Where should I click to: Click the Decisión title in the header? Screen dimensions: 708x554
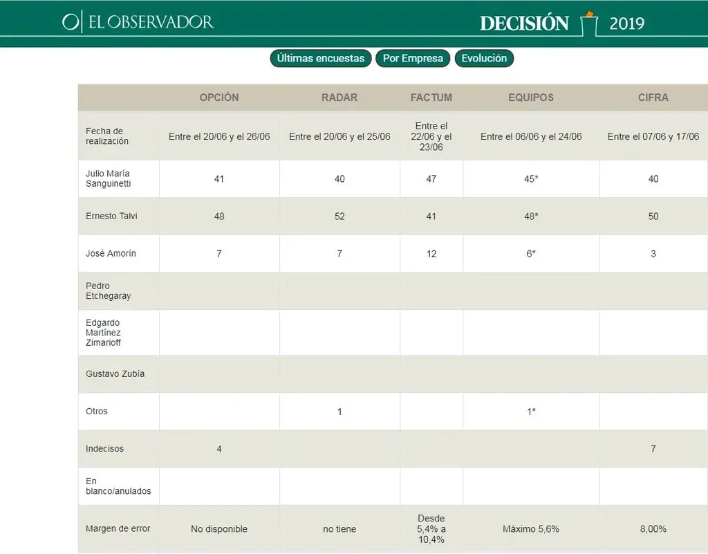524,24
